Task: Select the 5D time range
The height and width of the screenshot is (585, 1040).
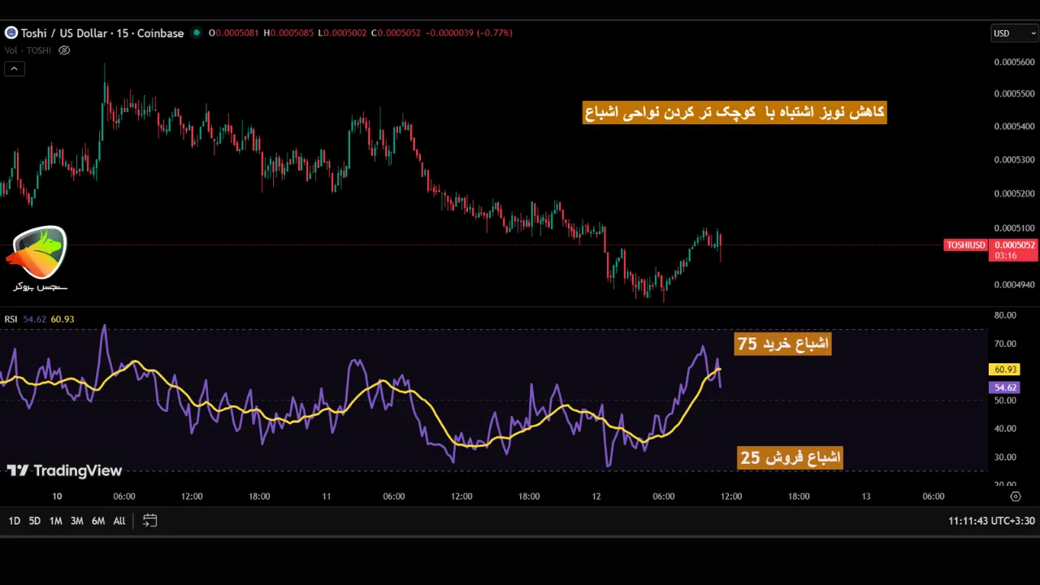Action: 34,521
